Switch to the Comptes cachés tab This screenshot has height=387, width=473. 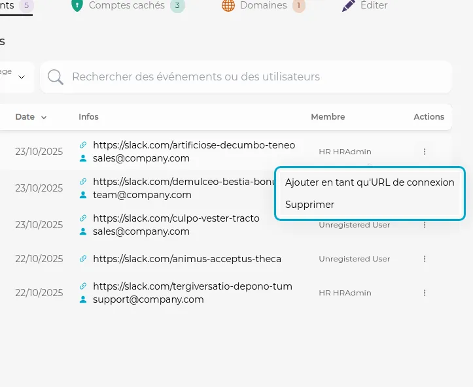pyautogui.click(x=128, y=6)
